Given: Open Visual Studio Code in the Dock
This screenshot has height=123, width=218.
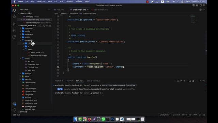Looking at the screenshot, I should point(122,119).
